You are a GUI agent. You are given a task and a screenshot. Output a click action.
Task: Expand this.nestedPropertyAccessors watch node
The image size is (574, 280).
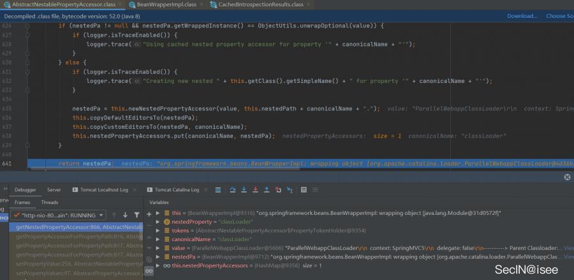(158, 266)
